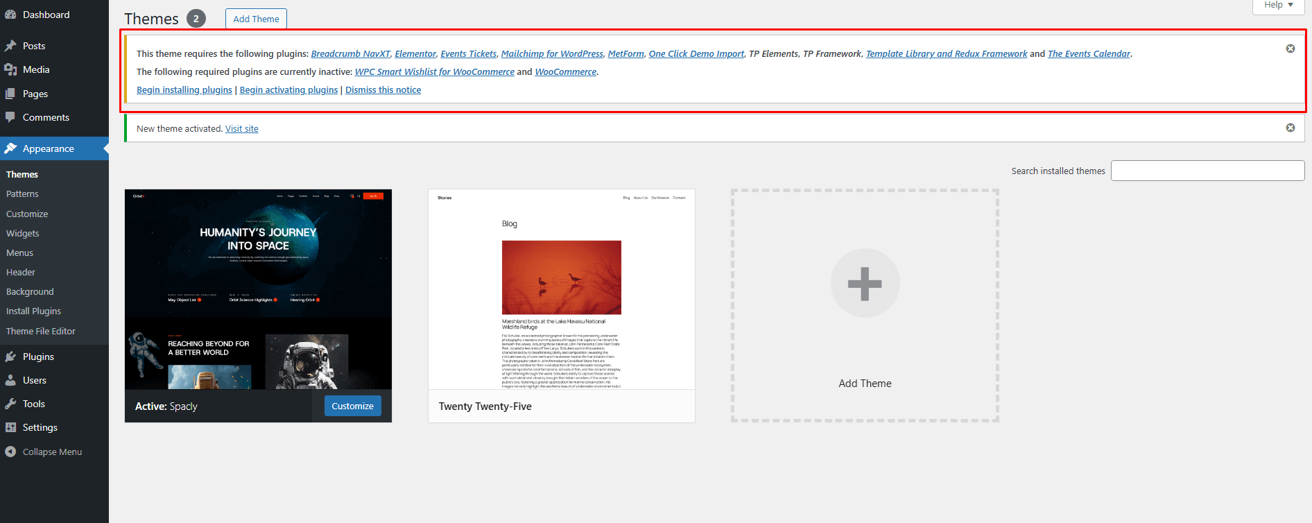Image resolution: width=1312 pixels, height=523 pixels.
Task: Click the Customize button on Spacly theme
Action: [352, 406]
